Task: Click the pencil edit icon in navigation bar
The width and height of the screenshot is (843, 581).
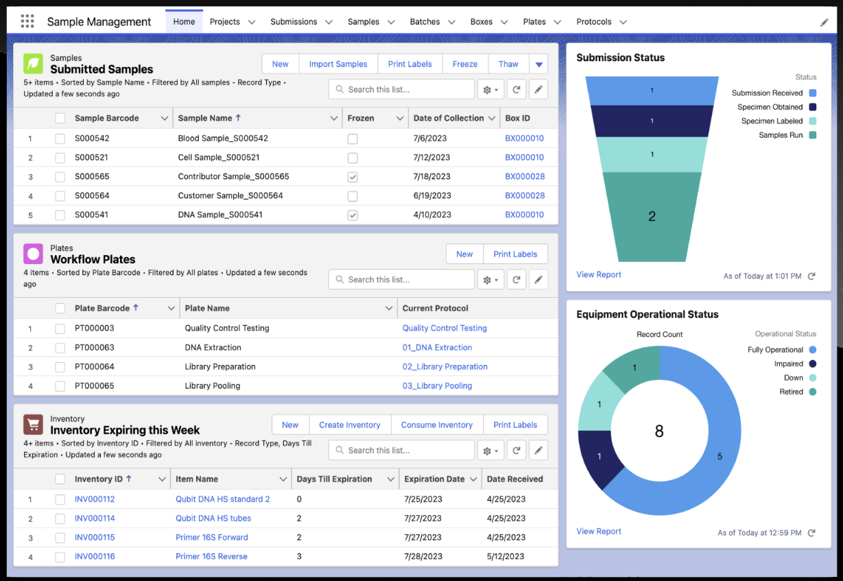Action: click(824, 22)
